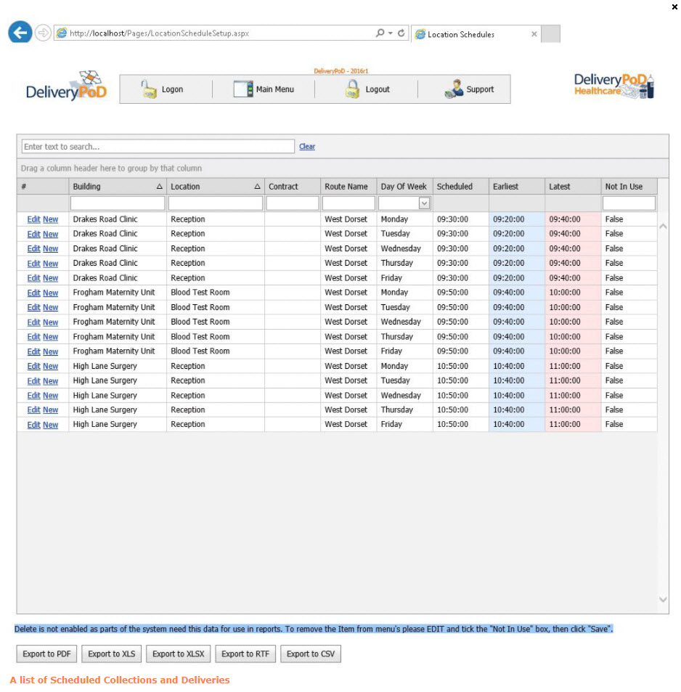Edit the Drakes Road Clinic Monday row
681x692 pixels.
[33, 219]
